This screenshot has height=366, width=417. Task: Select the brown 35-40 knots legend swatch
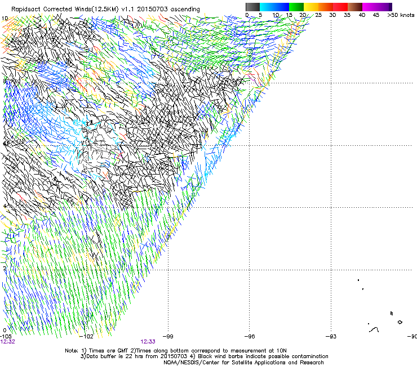355,7
